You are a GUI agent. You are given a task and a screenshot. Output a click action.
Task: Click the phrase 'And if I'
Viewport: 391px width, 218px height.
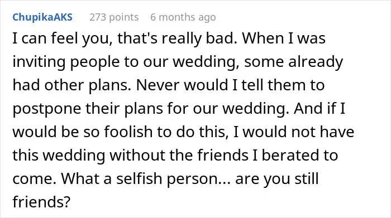[x=320, y=109]
